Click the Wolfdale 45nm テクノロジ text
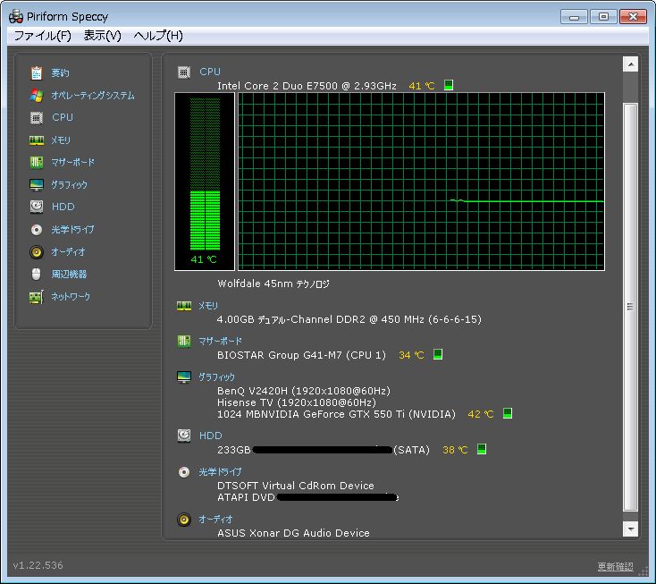The image size is (656, 584). [273, 284]
